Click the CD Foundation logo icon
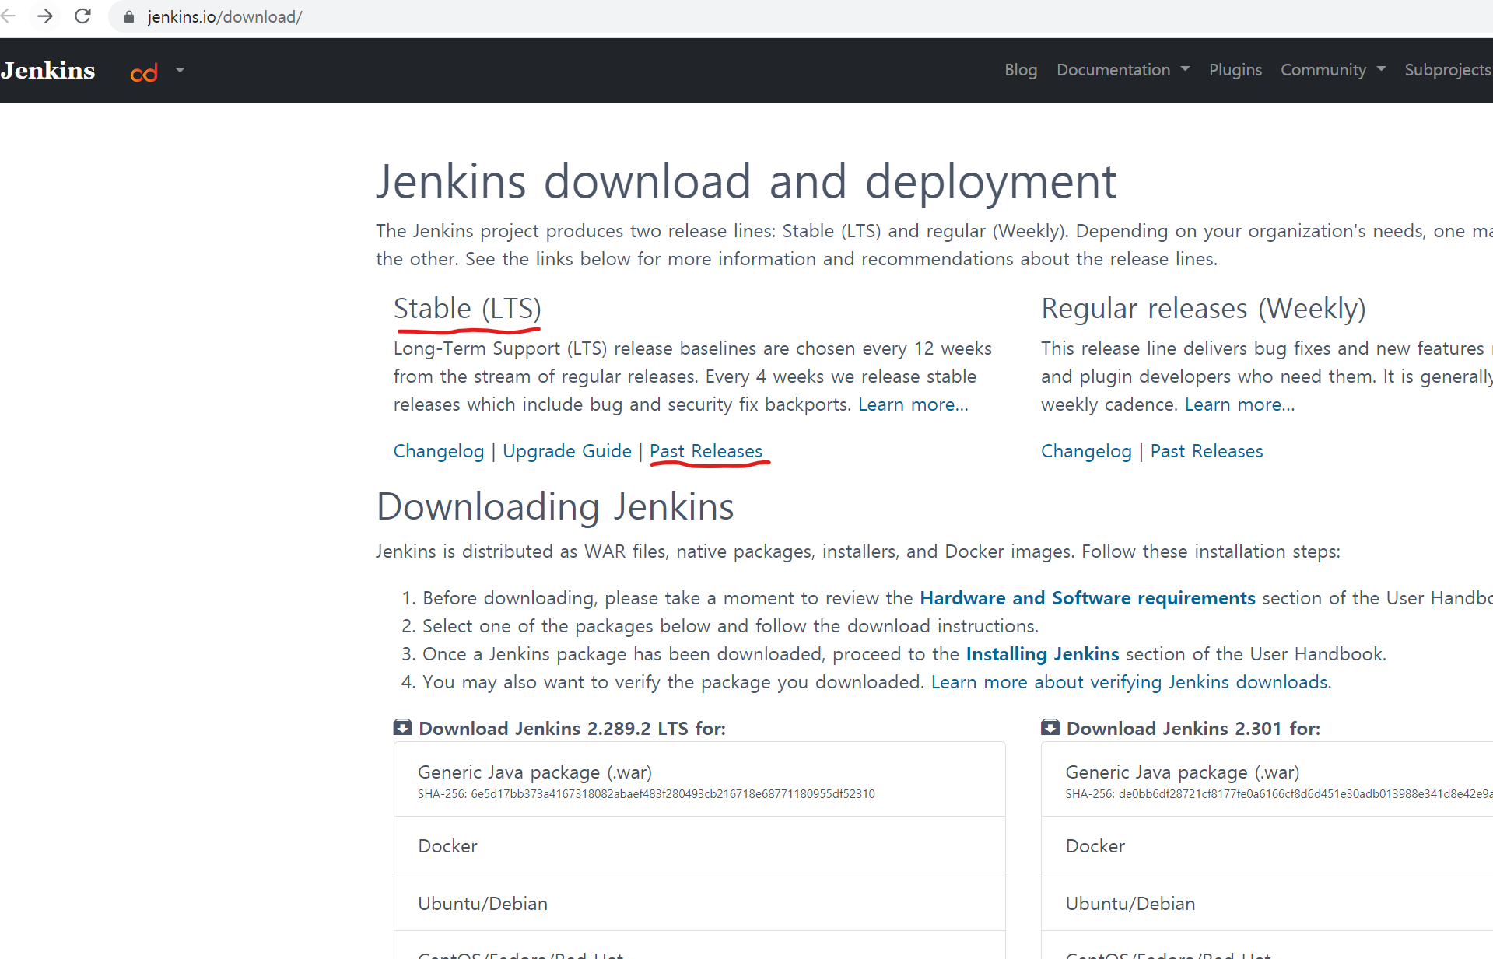 point(144,73)
